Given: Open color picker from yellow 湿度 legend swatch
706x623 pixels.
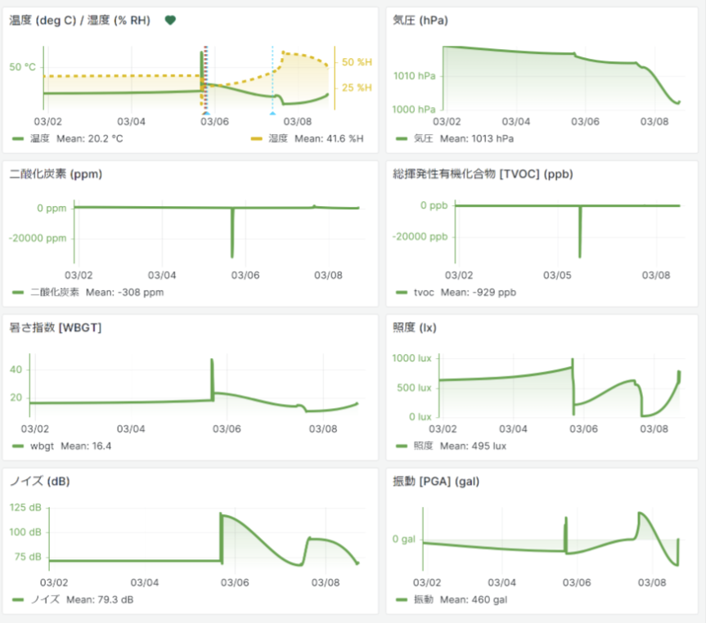Looking at the screenshot, I should tap(256, 139).
